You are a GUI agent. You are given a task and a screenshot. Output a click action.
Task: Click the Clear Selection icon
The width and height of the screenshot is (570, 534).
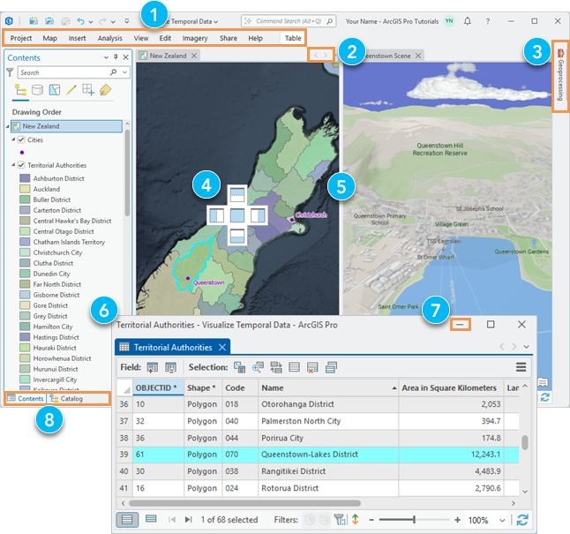[x=294, y=367]
